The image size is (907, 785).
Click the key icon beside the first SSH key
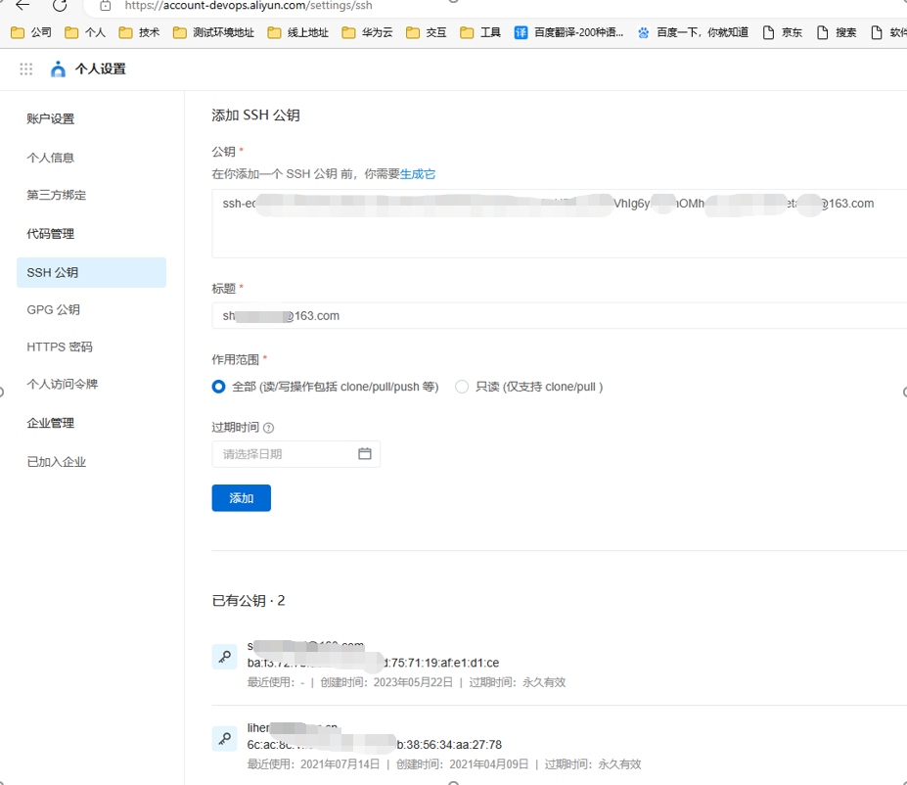coord(224,657)
